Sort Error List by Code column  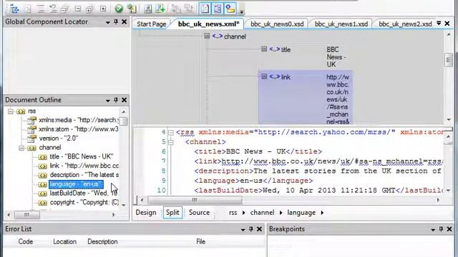pos(26,241)
